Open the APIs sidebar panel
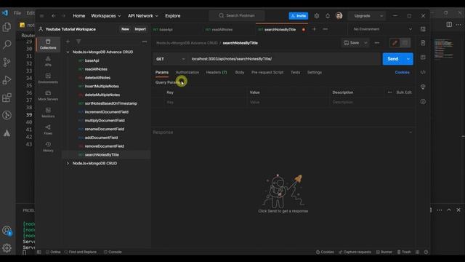 48,61
